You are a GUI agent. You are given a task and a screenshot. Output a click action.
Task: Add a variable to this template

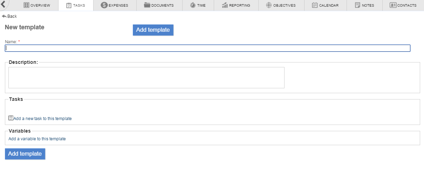37,139
